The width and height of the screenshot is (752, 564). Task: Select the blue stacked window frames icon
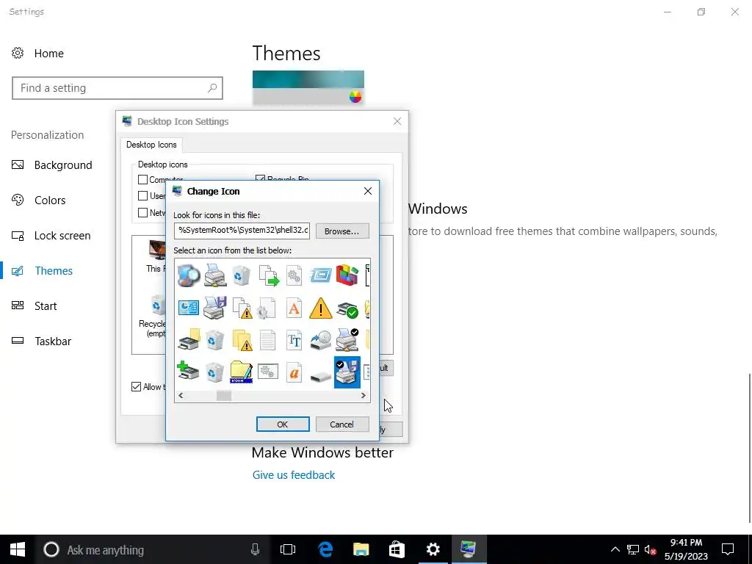pos(320,276)
